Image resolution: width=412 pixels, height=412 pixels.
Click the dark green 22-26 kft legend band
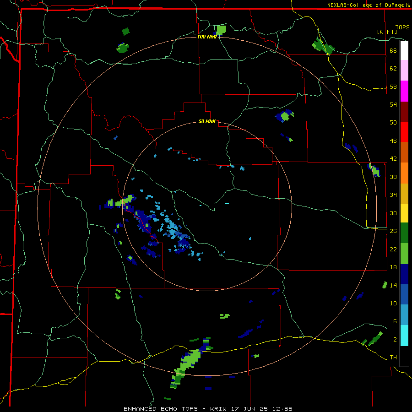tap(404, 233)
